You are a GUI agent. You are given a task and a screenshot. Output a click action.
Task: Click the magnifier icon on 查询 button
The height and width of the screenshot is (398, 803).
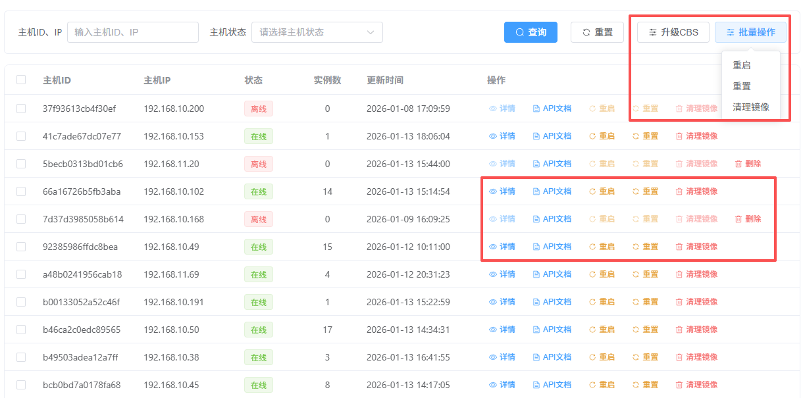coord(519,32)
